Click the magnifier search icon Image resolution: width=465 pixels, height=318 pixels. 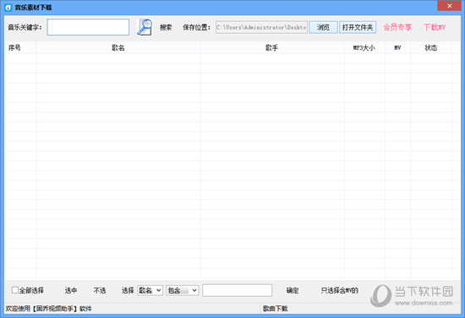tap(145, 27)
